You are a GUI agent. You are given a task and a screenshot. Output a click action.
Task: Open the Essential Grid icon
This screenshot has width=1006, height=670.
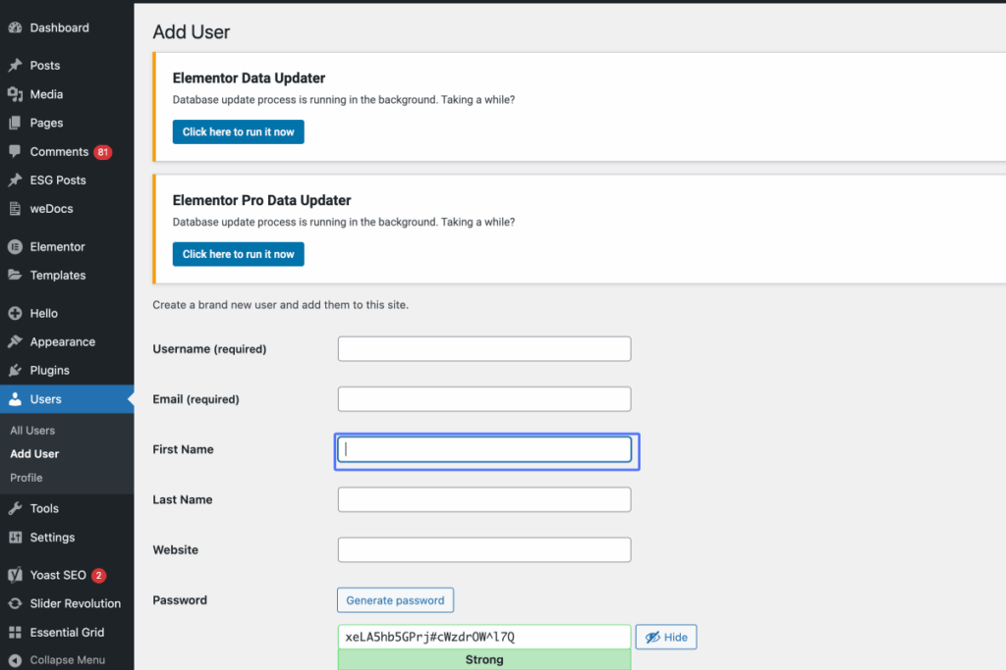(x=16, y=632)
